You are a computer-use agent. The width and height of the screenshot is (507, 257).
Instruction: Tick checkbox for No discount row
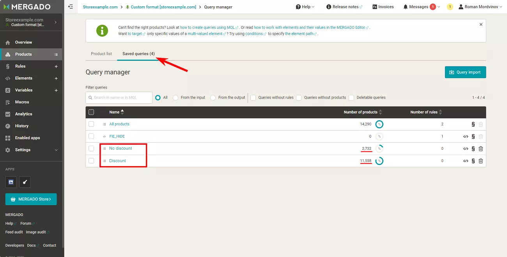point(91,149)
